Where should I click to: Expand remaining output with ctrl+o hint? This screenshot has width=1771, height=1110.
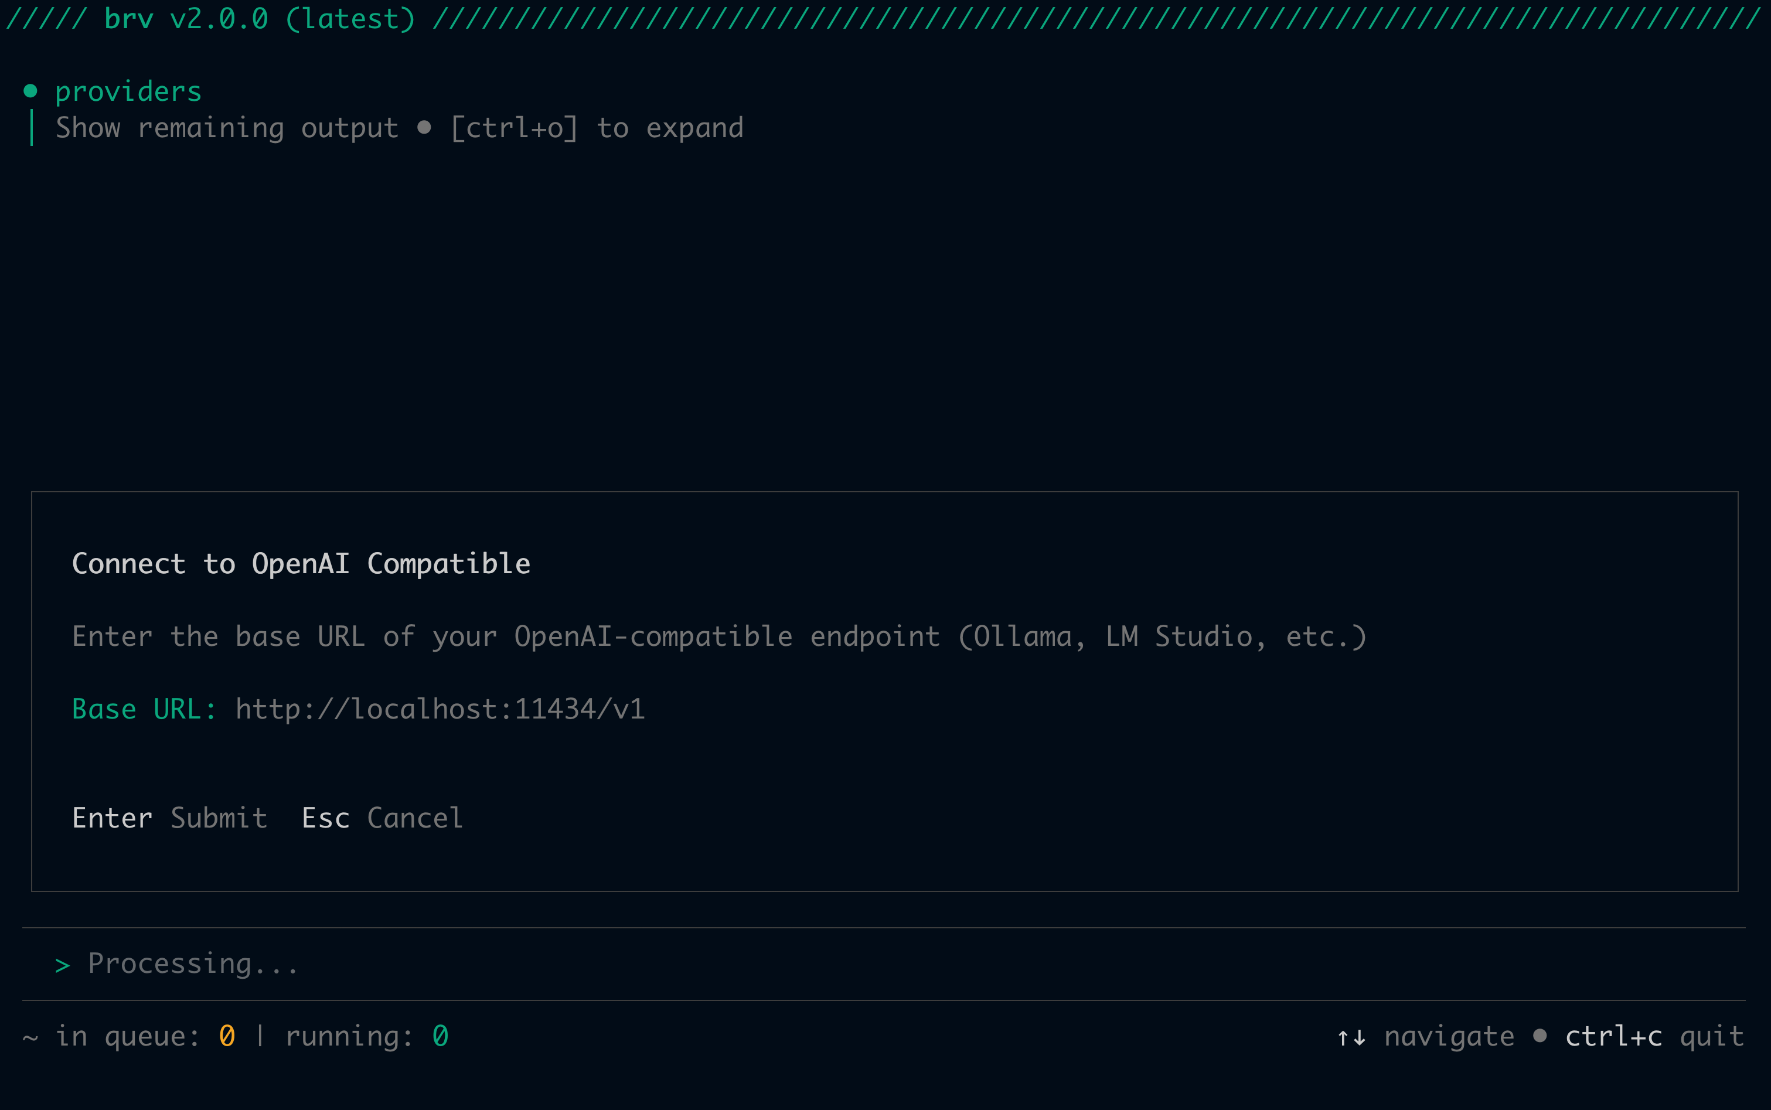(x=514, y=127)
